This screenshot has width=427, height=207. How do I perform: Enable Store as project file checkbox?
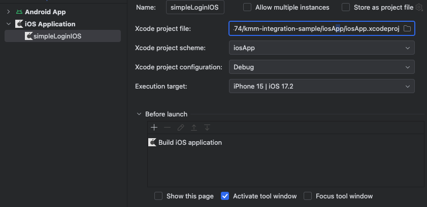pyautogui.click(x=346, y=7)
